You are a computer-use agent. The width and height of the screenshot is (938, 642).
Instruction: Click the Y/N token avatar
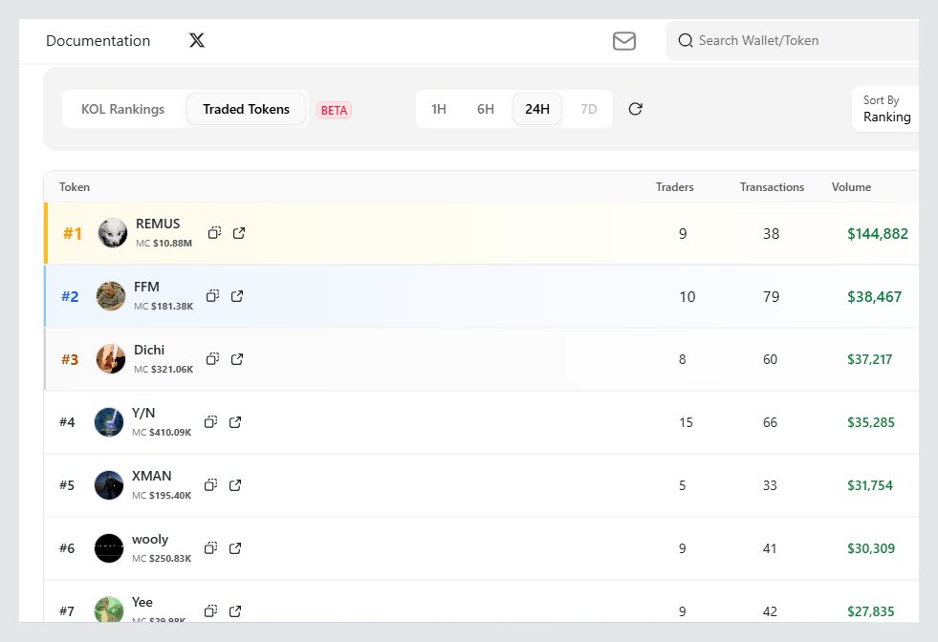109,422
